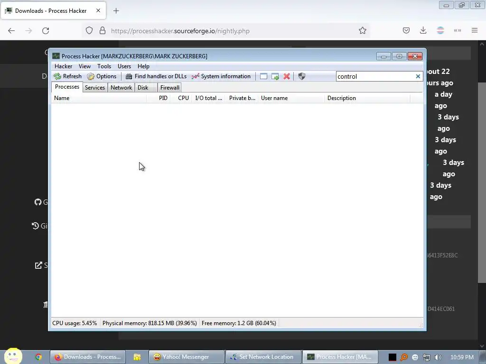
Task: Click the shield elevate icon
Action: (301, 76)
